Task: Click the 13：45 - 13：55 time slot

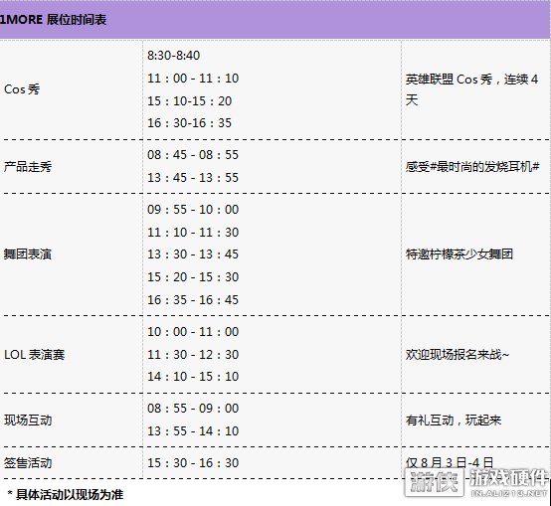Action: 193,178
